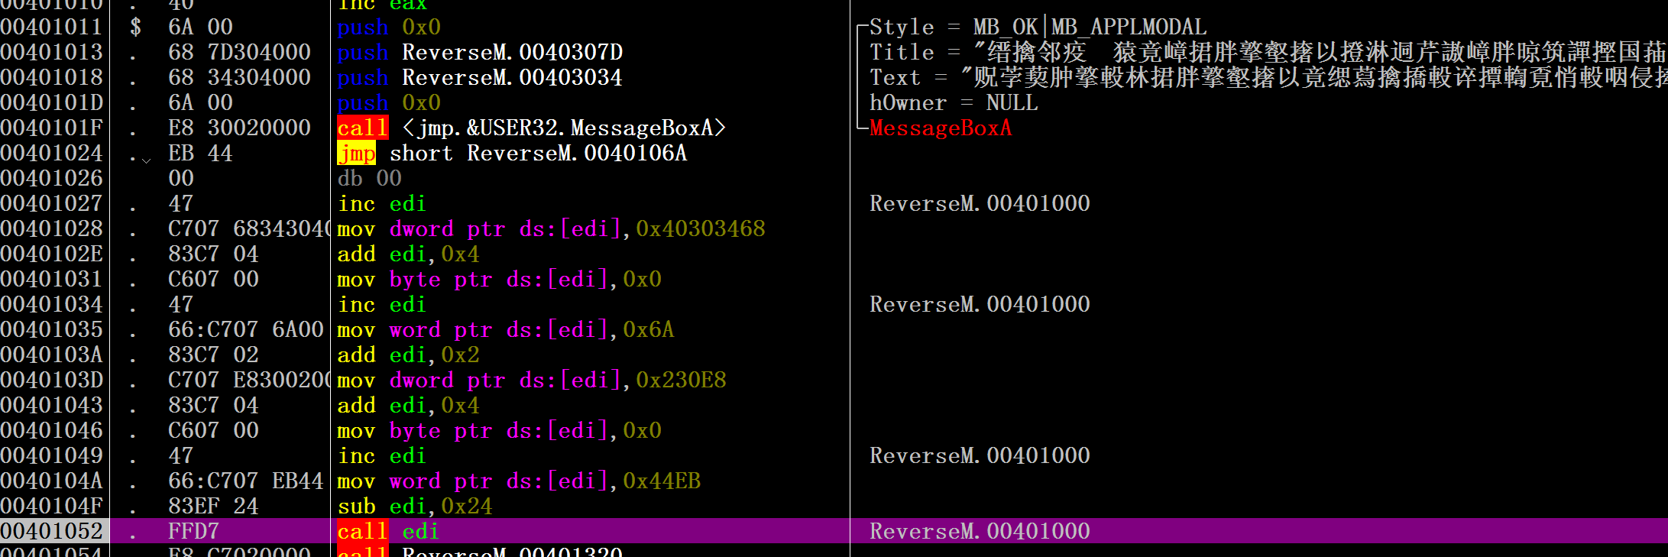Select hex bytes "83EF 24"
Screen dimensions: 1668x557
(x=213, y=507)
